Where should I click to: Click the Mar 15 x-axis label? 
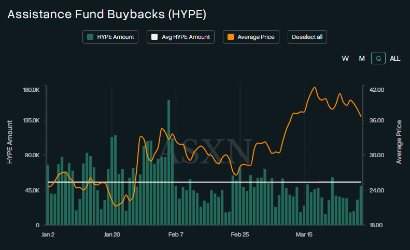click(x=304, y=234)
